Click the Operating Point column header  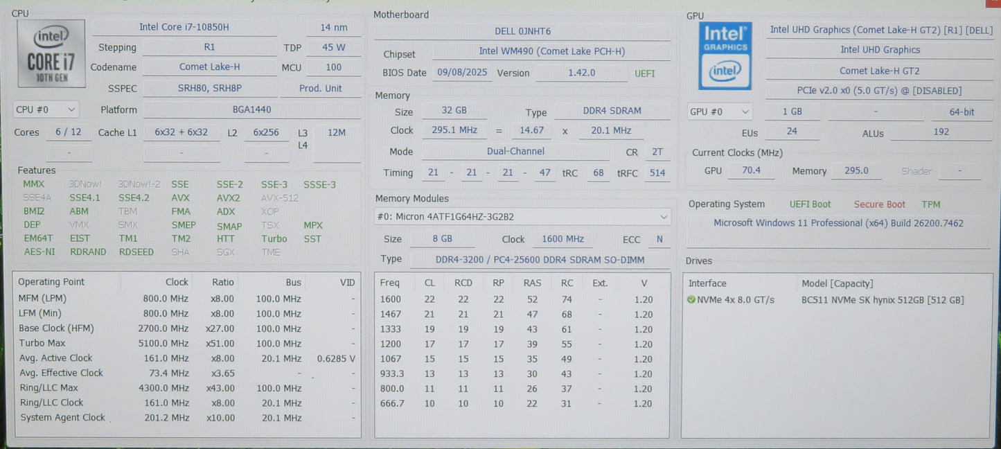tap(51, 282)
